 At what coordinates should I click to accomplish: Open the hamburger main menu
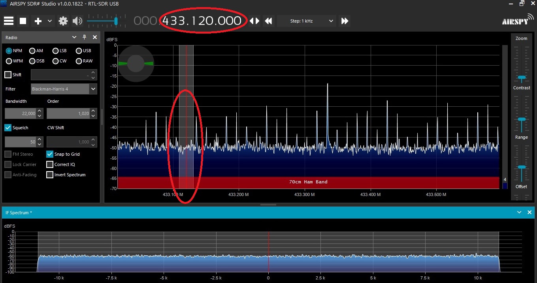[9, 21]
